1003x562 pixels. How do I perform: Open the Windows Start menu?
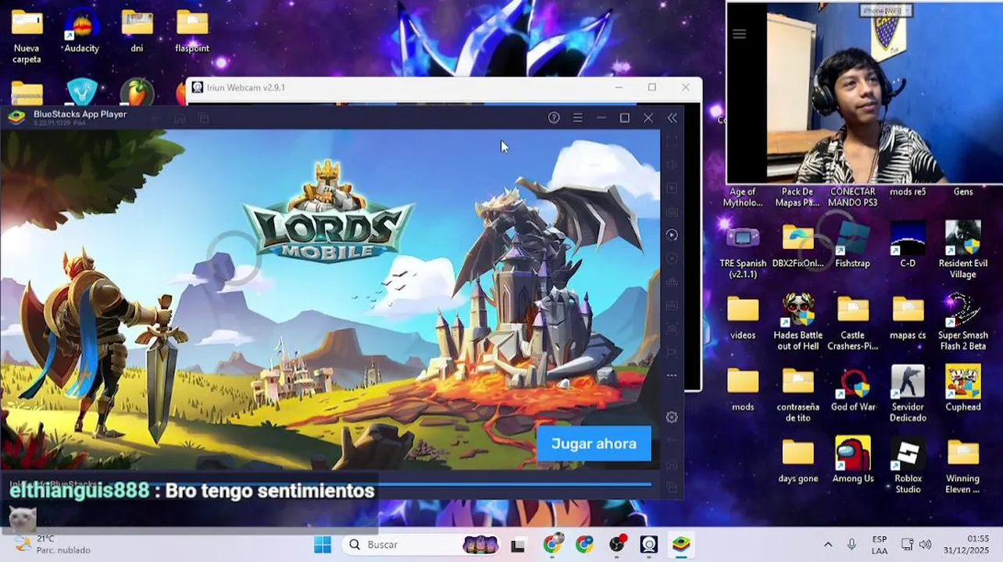coord(323,545)
